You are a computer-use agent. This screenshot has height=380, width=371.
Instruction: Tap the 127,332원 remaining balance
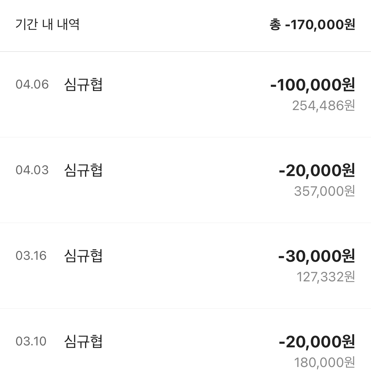[x=326, y=277]
